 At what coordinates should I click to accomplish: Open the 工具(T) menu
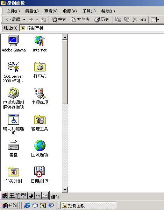click(x=89, y=11)
